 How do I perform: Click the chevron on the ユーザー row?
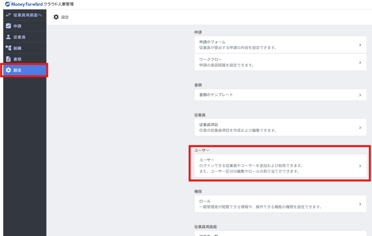click(360, 166)
